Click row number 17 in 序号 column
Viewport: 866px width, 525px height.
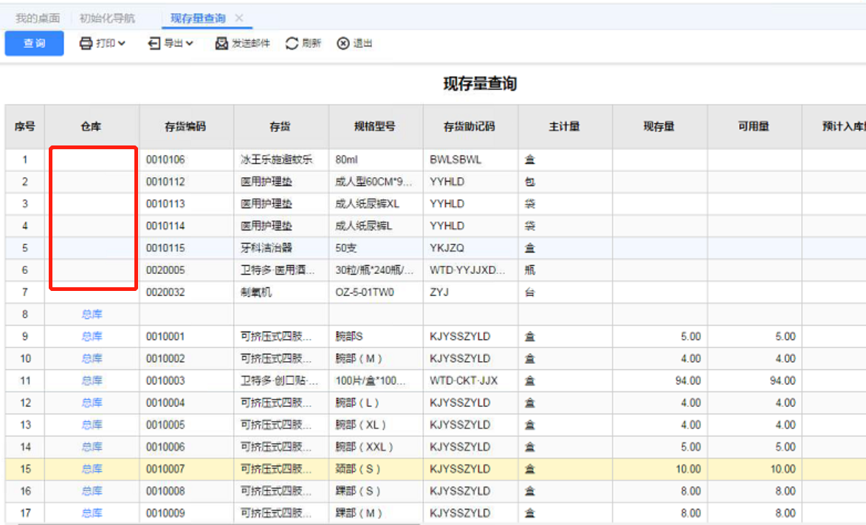25,513
